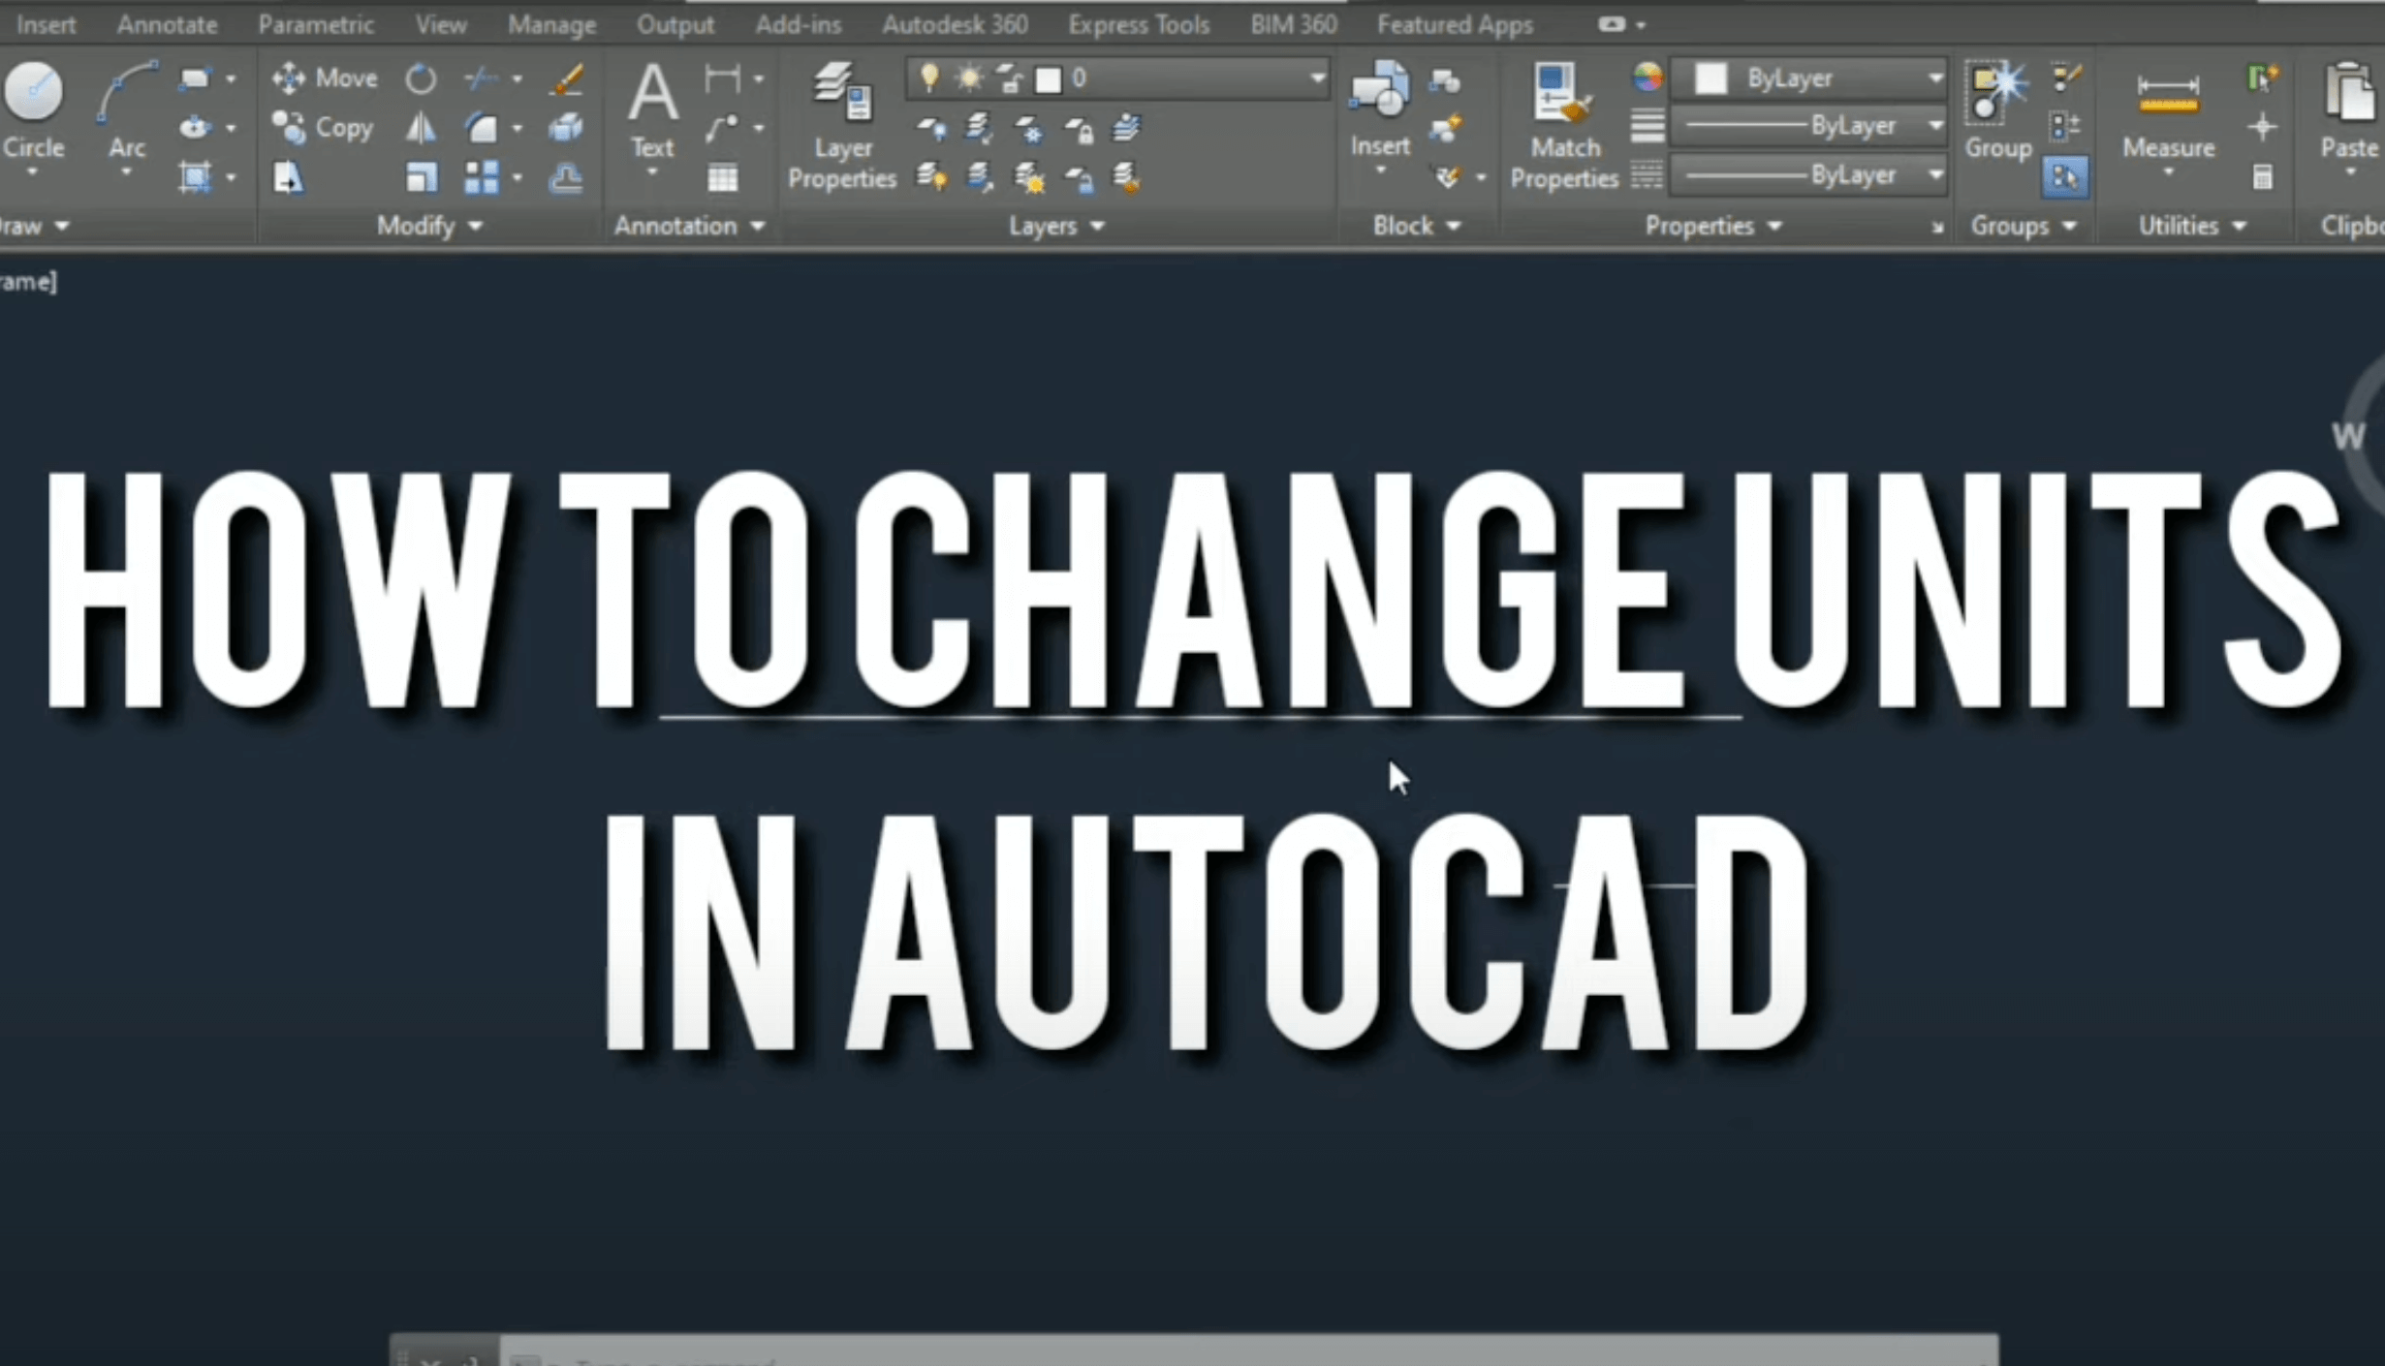Viewport: 2385px width, 1366px height.
Task: Toggle layer freeze sun icon
Action: [x=969, y=78]
